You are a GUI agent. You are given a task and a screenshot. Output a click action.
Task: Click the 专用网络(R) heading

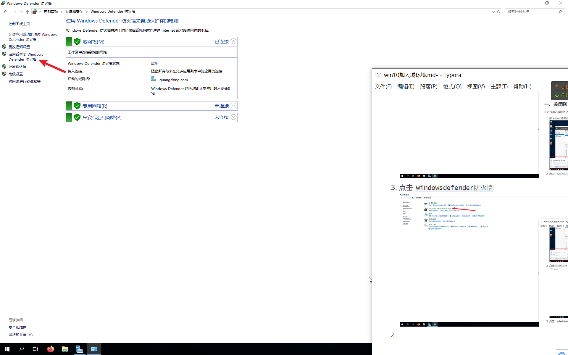tap(95, 106)
